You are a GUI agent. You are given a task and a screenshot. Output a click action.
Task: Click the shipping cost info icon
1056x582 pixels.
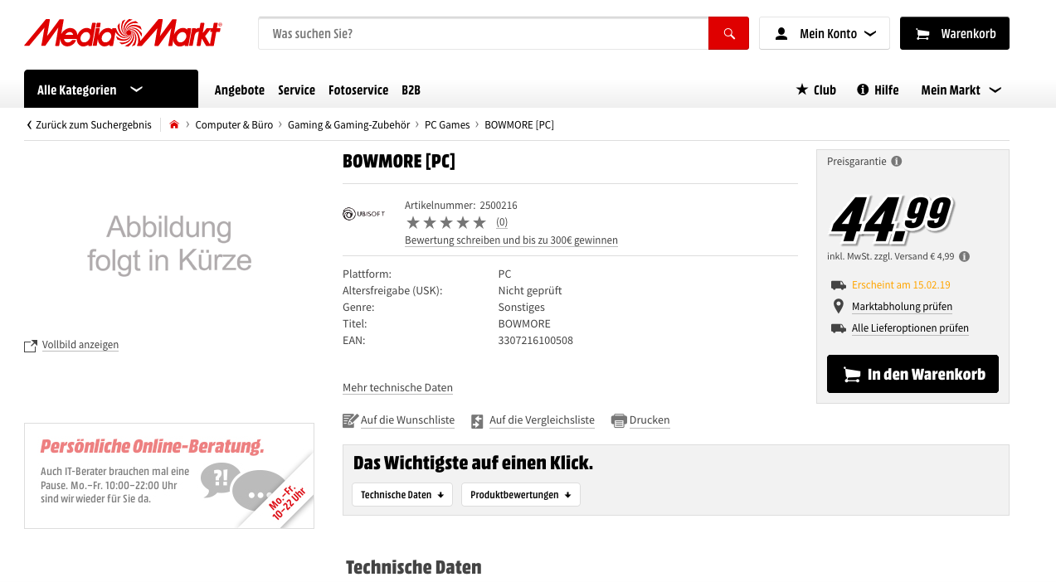[x=965, y=257]
